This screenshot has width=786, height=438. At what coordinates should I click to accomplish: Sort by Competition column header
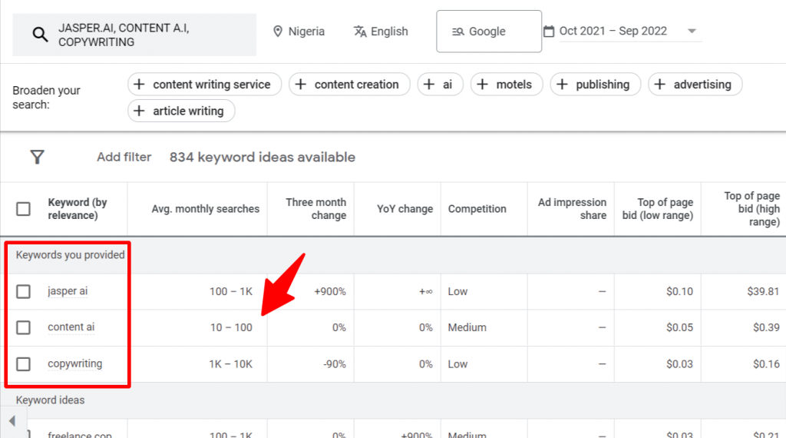pos(477,209)
